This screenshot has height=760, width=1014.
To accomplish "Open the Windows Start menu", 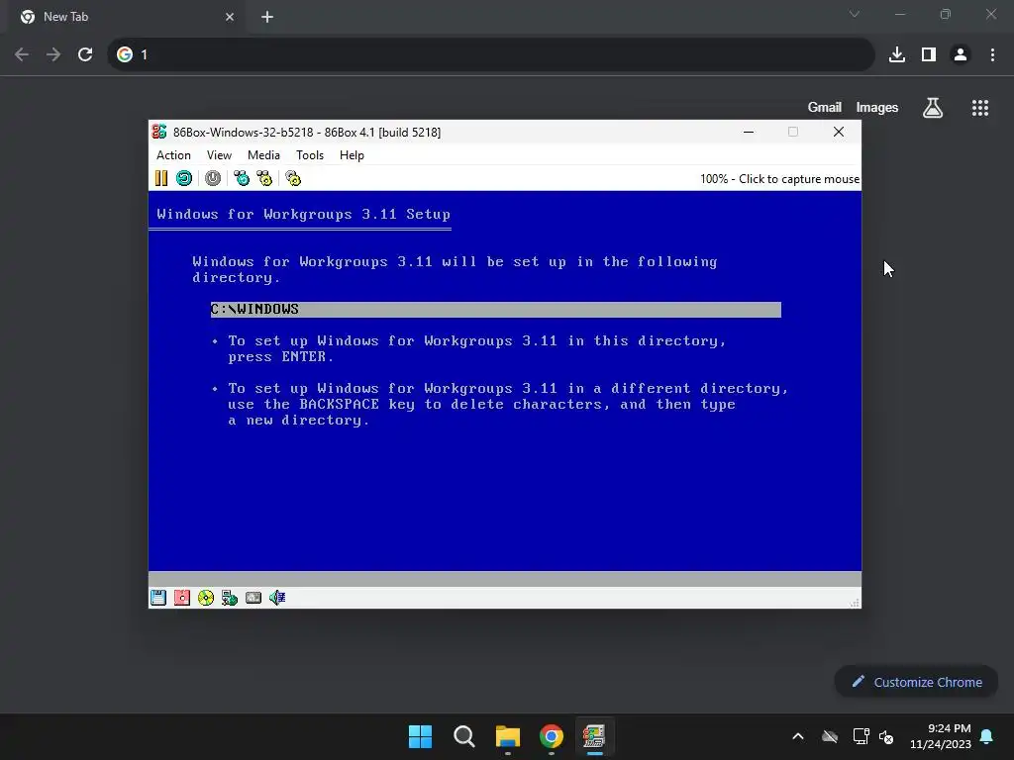I will click(x=420, y=736).
